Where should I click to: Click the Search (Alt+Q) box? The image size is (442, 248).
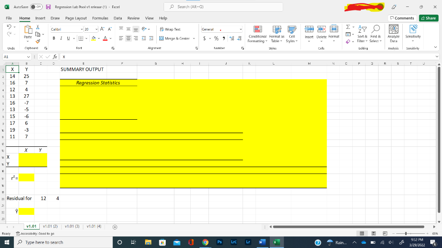click(223, 7)
